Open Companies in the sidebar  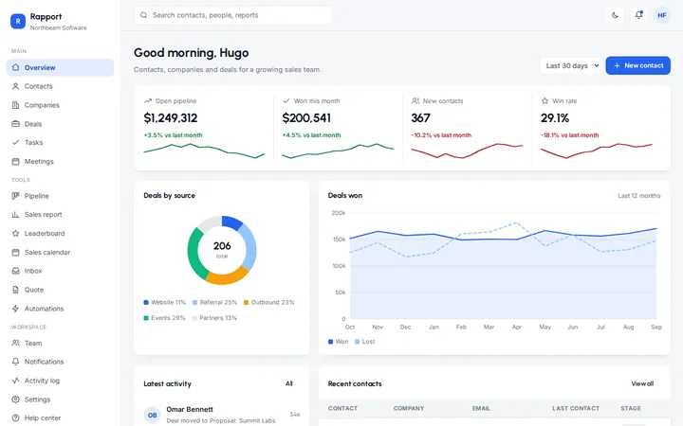click(x=60, y=105)
